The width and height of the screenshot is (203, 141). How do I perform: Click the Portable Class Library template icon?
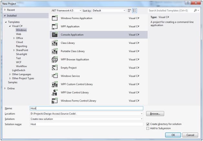coord(55,51)
